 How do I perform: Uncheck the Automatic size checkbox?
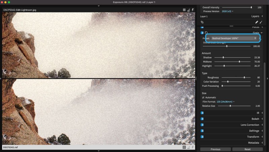pos(203,98)
